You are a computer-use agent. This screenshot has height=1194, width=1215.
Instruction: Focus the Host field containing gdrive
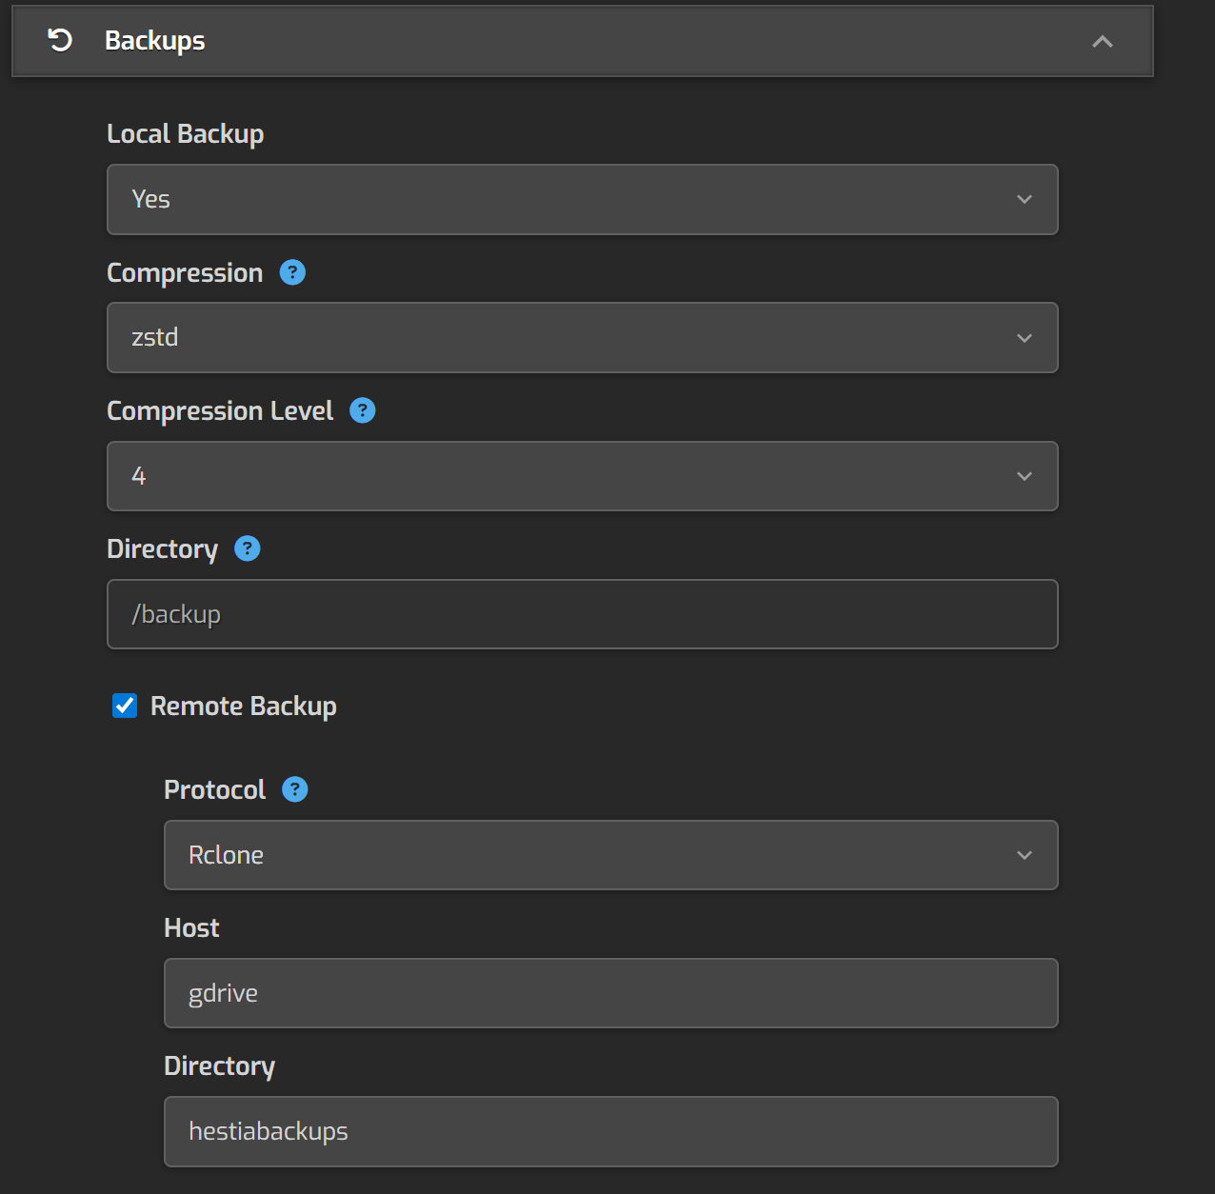610,993
